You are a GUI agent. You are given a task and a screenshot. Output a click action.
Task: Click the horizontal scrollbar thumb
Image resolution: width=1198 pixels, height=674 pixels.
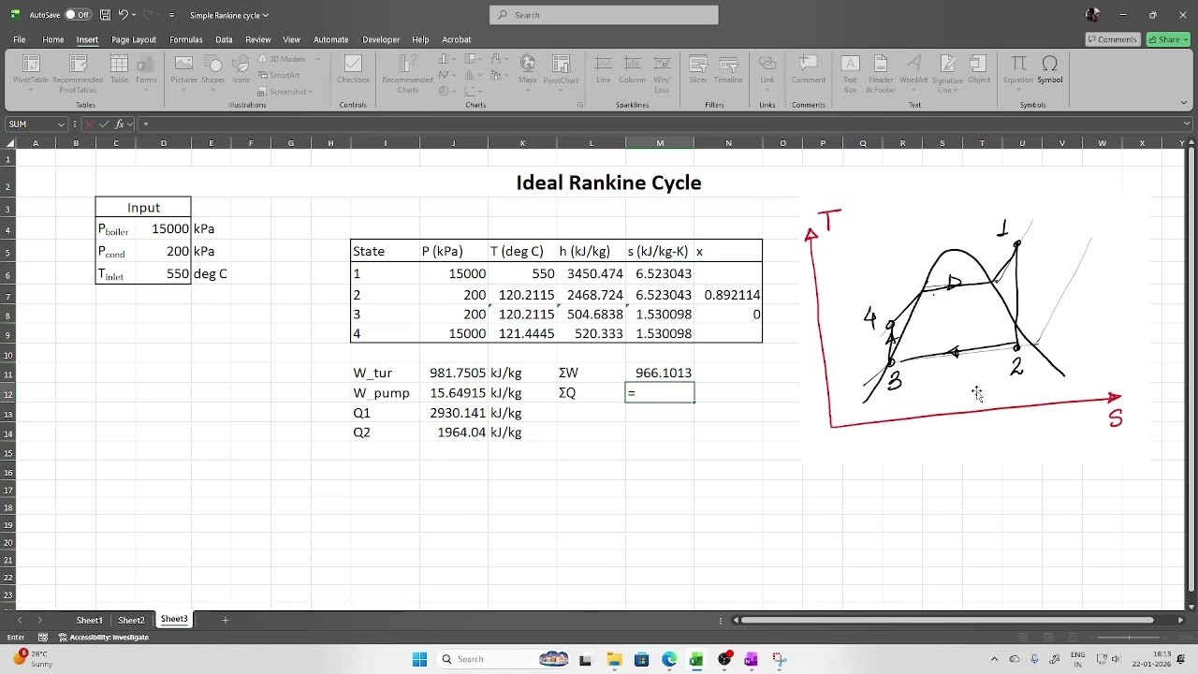947,620
